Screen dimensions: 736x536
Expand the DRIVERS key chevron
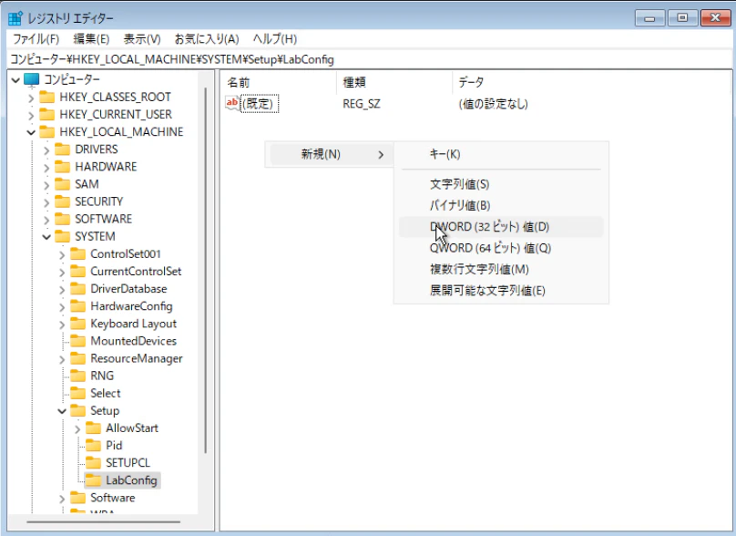(46, 149)
